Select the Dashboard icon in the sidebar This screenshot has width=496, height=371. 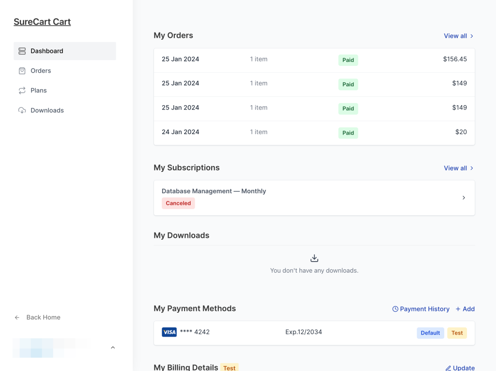pyautogui.click(x=22, y=50)
